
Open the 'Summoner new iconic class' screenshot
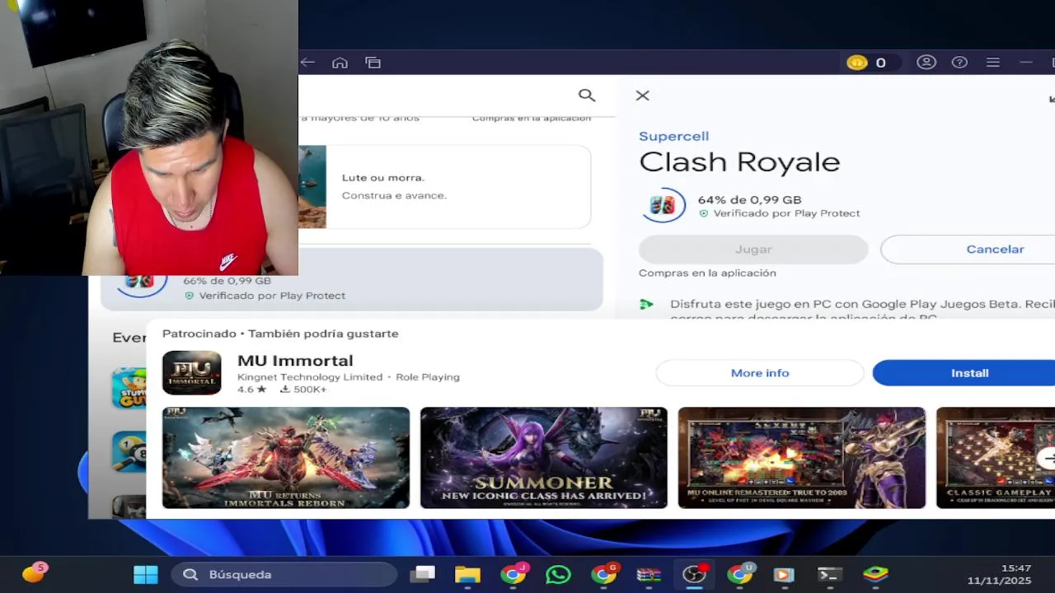click(x=544, y=458)
